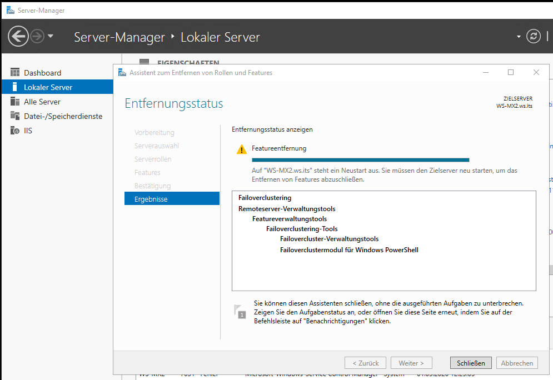
Task: Select Server-Manager breadcrumb text in header
Action: pos(119,37)
